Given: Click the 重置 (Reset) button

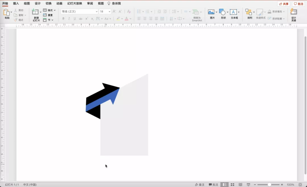Looking at the screenshot, I should click(x=48, y=15).
